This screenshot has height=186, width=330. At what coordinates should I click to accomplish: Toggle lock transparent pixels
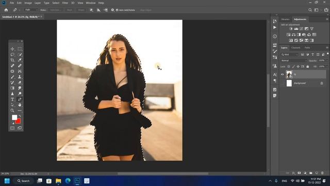tap(289, 67)
